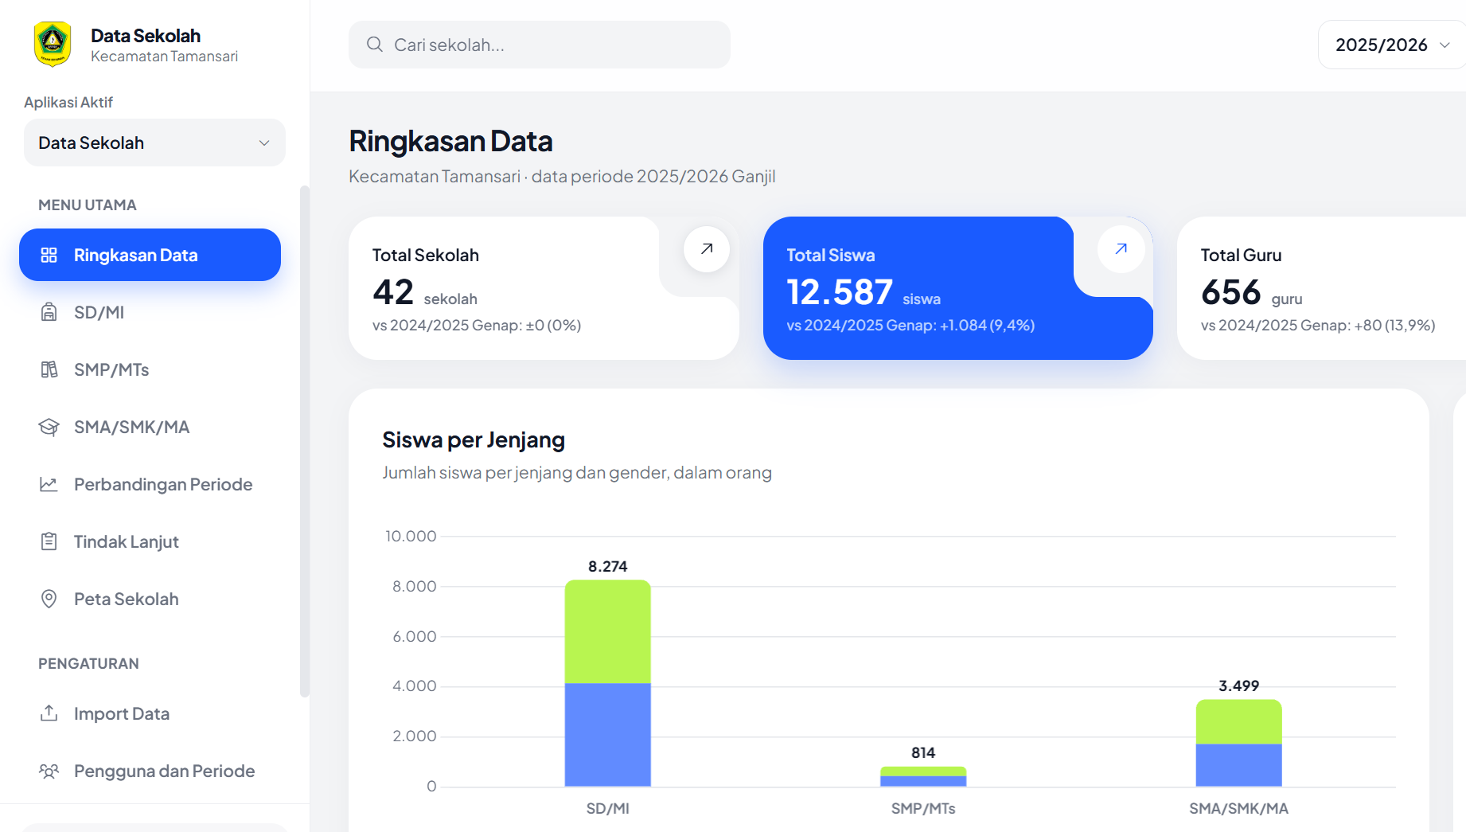Open Tindak Lanjut page
The height and width of the screenshot is (832, 1466).
tap(150, 541)
